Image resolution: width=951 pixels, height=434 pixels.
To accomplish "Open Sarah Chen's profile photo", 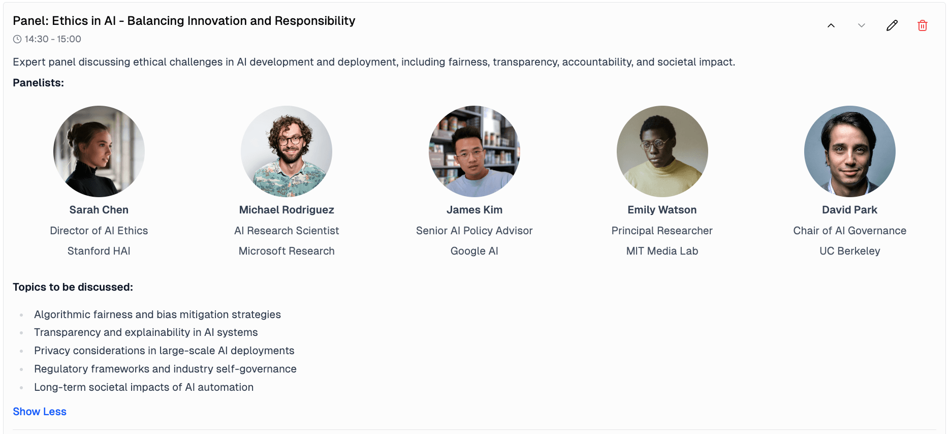I will click(x=99, y=151).
